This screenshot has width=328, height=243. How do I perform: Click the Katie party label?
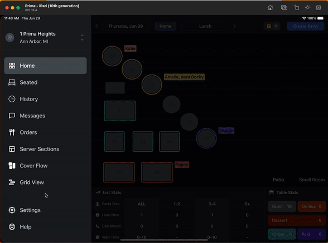click(x=131, y=48)
